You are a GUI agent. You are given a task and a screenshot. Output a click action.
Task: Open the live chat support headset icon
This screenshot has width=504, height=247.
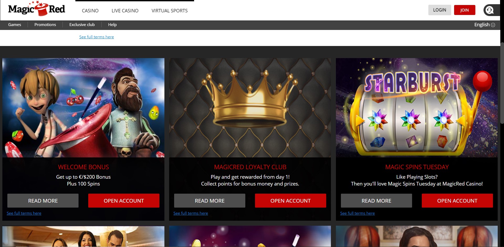[x=490, y=10]
